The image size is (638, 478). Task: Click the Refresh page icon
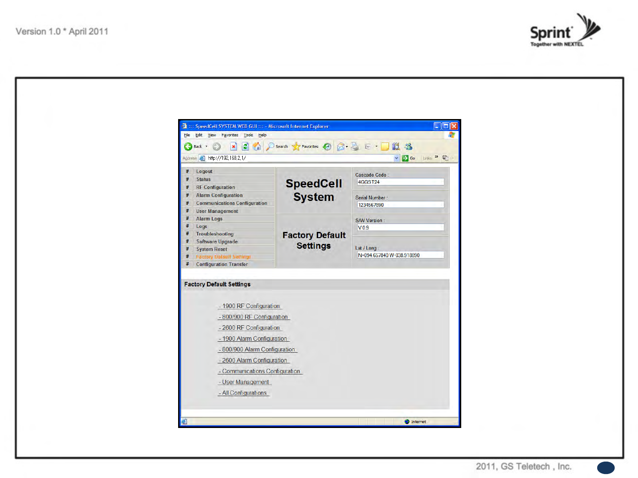[245, 146]
